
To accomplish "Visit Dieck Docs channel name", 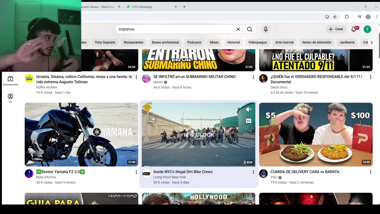I will pos(279,87).
